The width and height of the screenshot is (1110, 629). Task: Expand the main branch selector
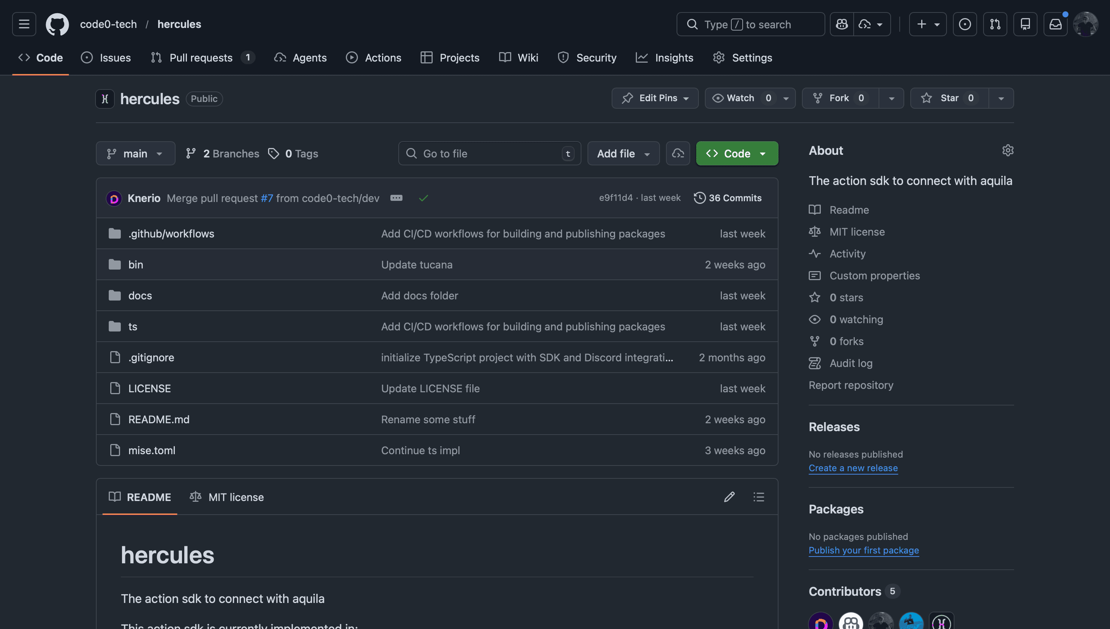[135, 153]
